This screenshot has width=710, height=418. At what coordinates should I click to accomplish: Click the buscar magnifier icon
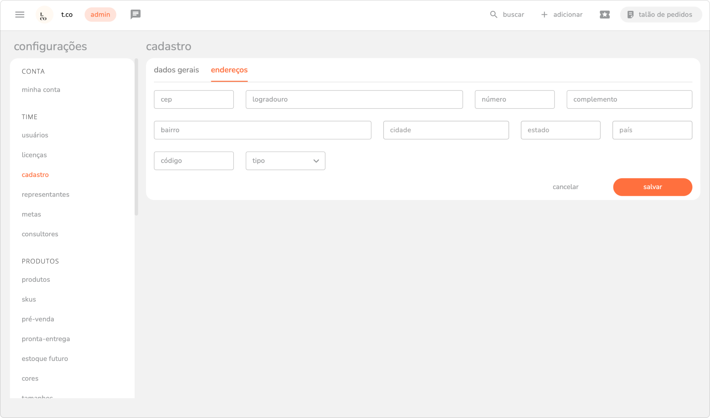click(493, 14)
